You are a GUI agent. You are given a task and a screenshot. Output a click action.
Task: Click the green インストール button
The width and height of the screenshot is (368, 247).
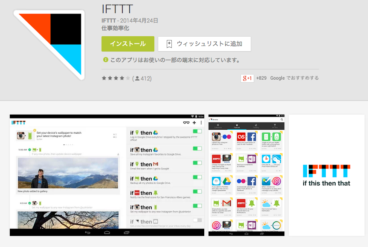pos(128,44)
